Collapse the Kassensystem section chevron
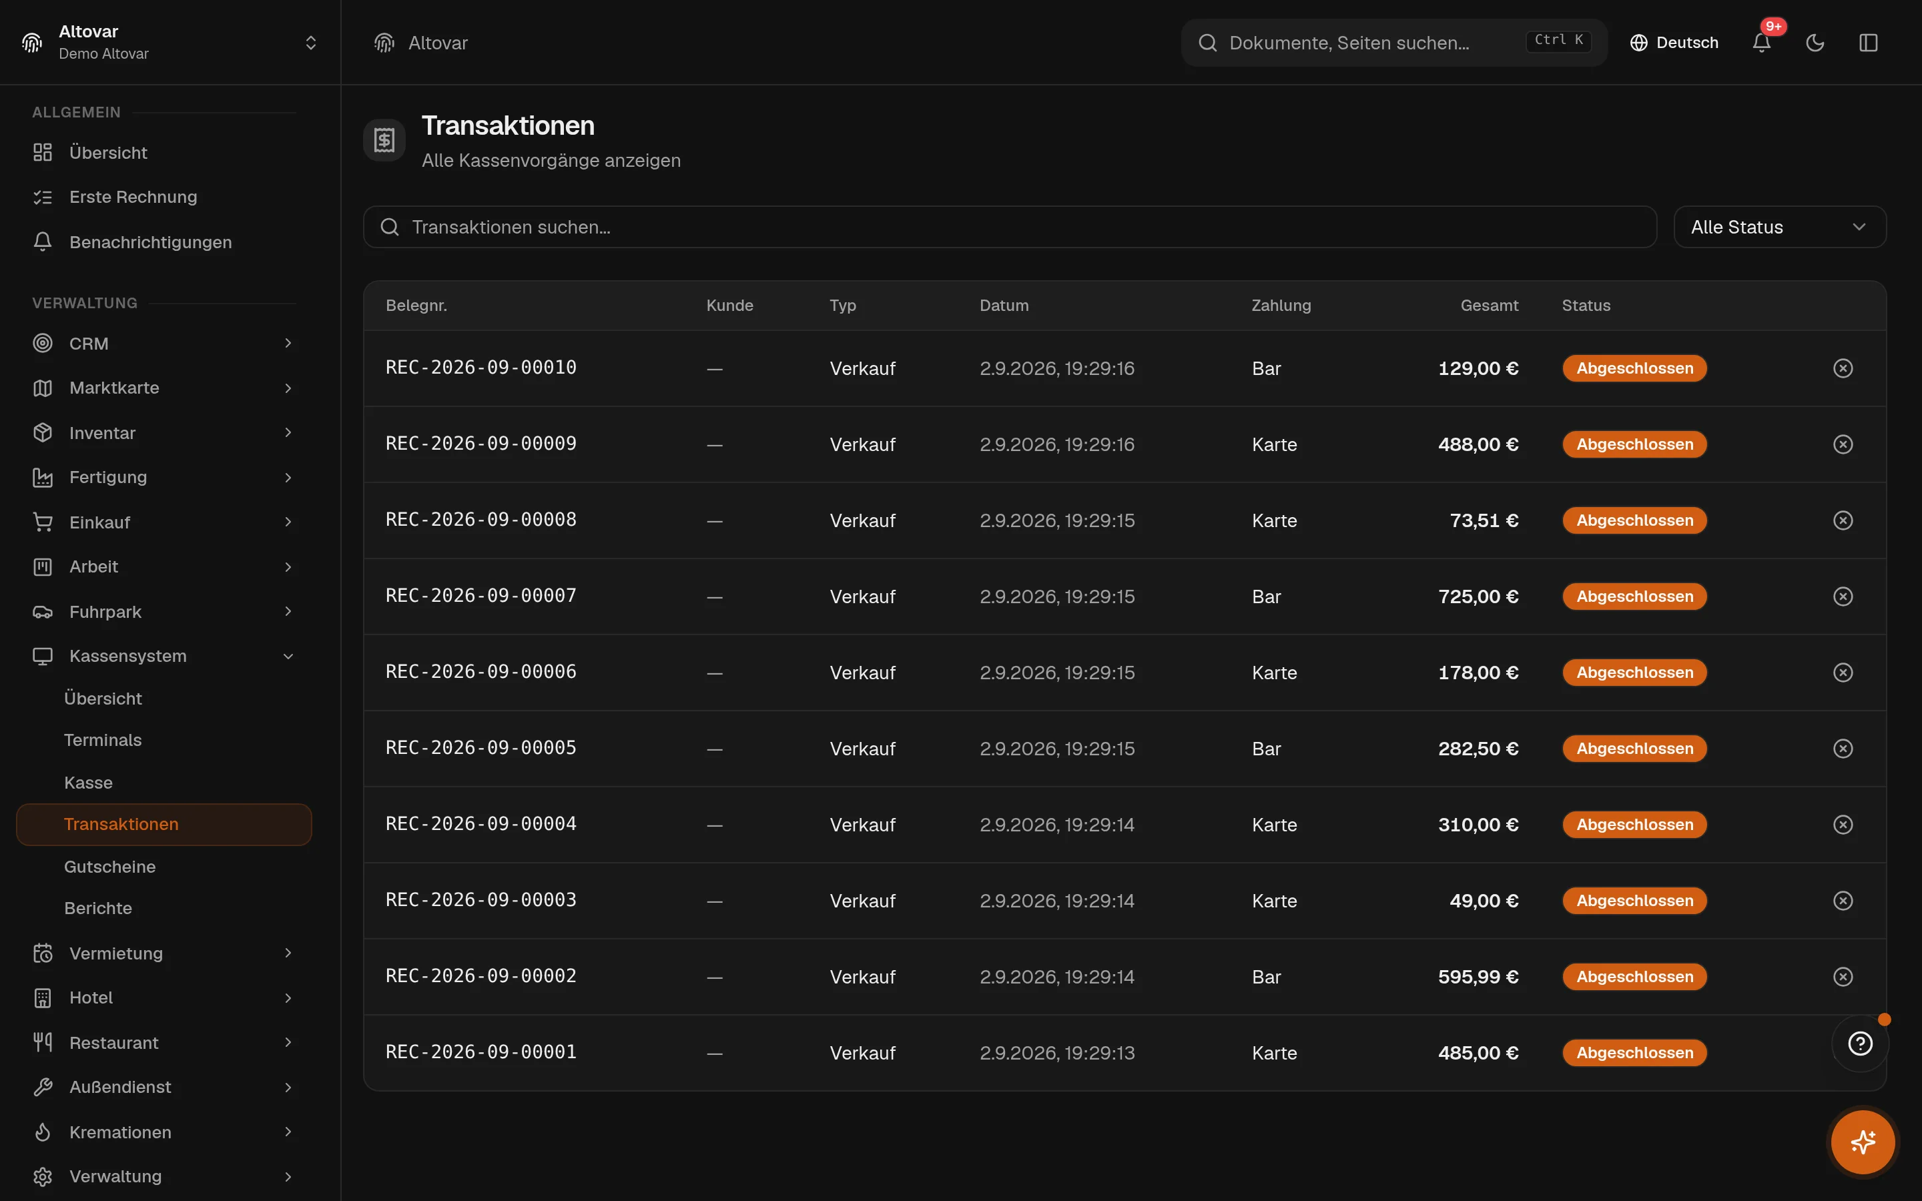Screen dimensions: 1922x1201 click(288, 656)
